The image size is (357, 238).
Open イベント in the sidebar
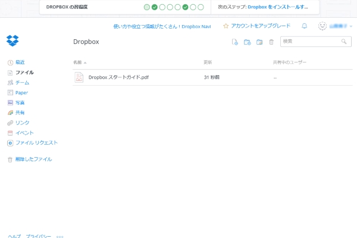(24, 133)
